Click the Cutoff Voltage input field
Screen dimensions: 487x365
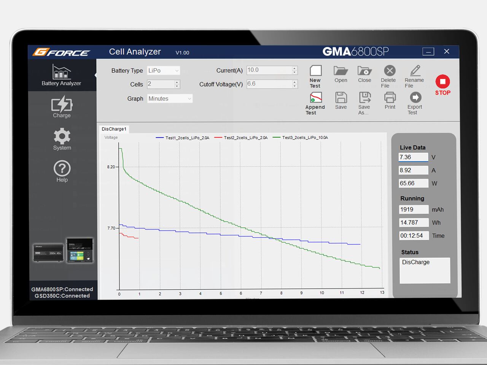point(269,84)
